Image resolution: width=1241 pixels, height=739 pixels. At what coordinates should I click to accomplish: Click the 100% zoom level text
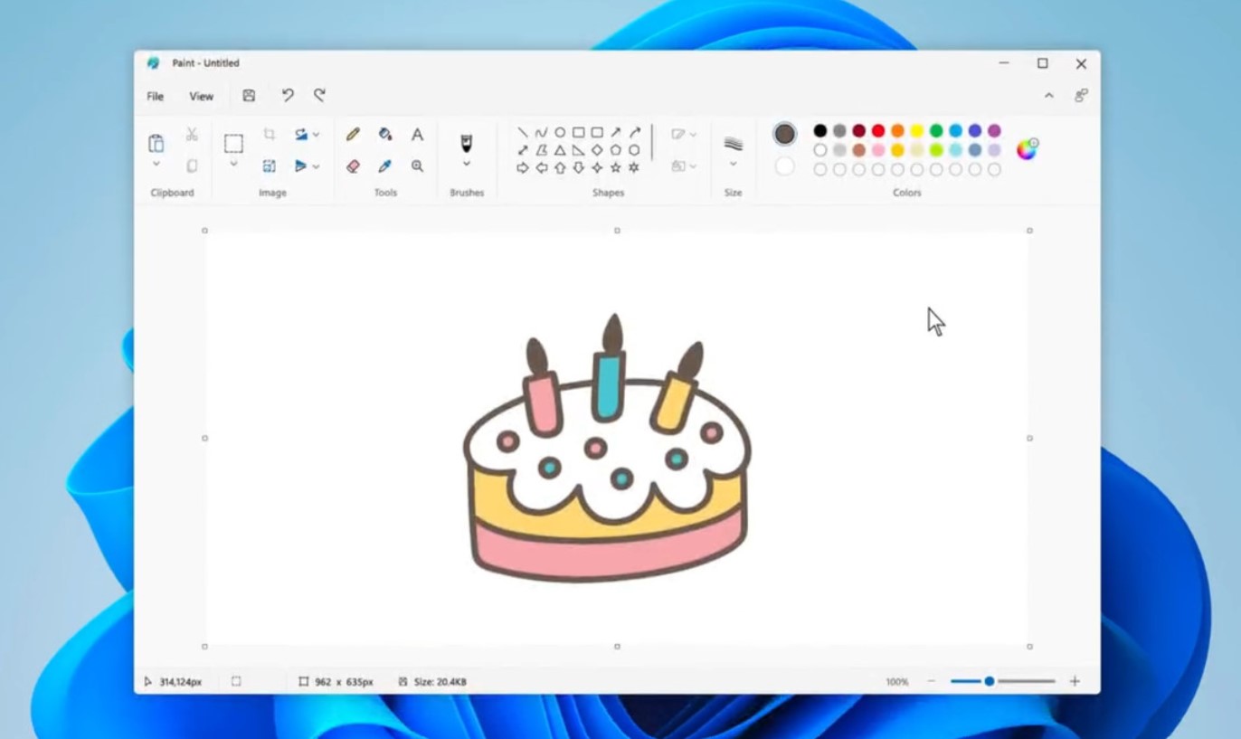pos(897,682)
